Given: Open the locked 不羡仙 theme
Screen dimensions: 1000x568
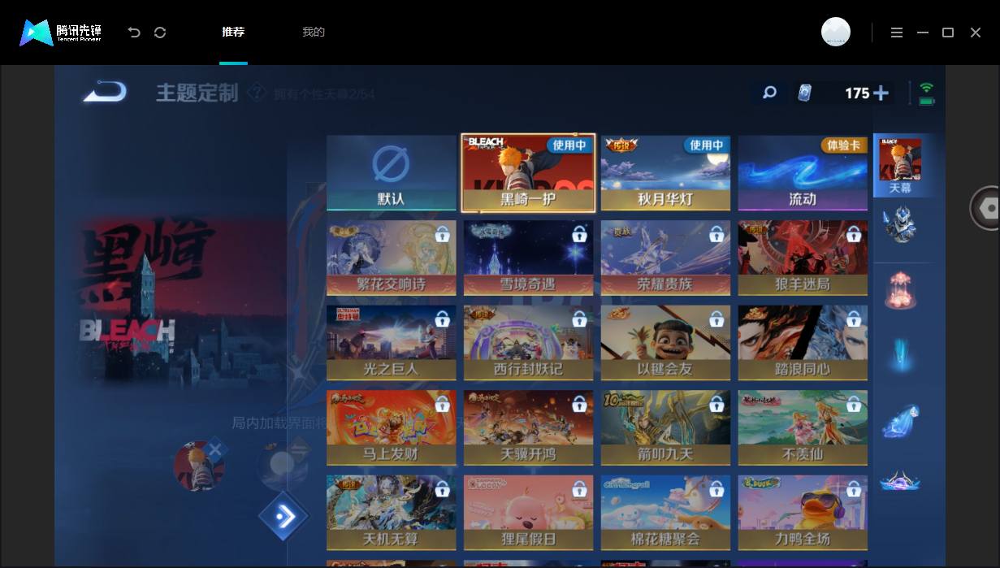Looking at the screenshot, I should tap(803, 428).
